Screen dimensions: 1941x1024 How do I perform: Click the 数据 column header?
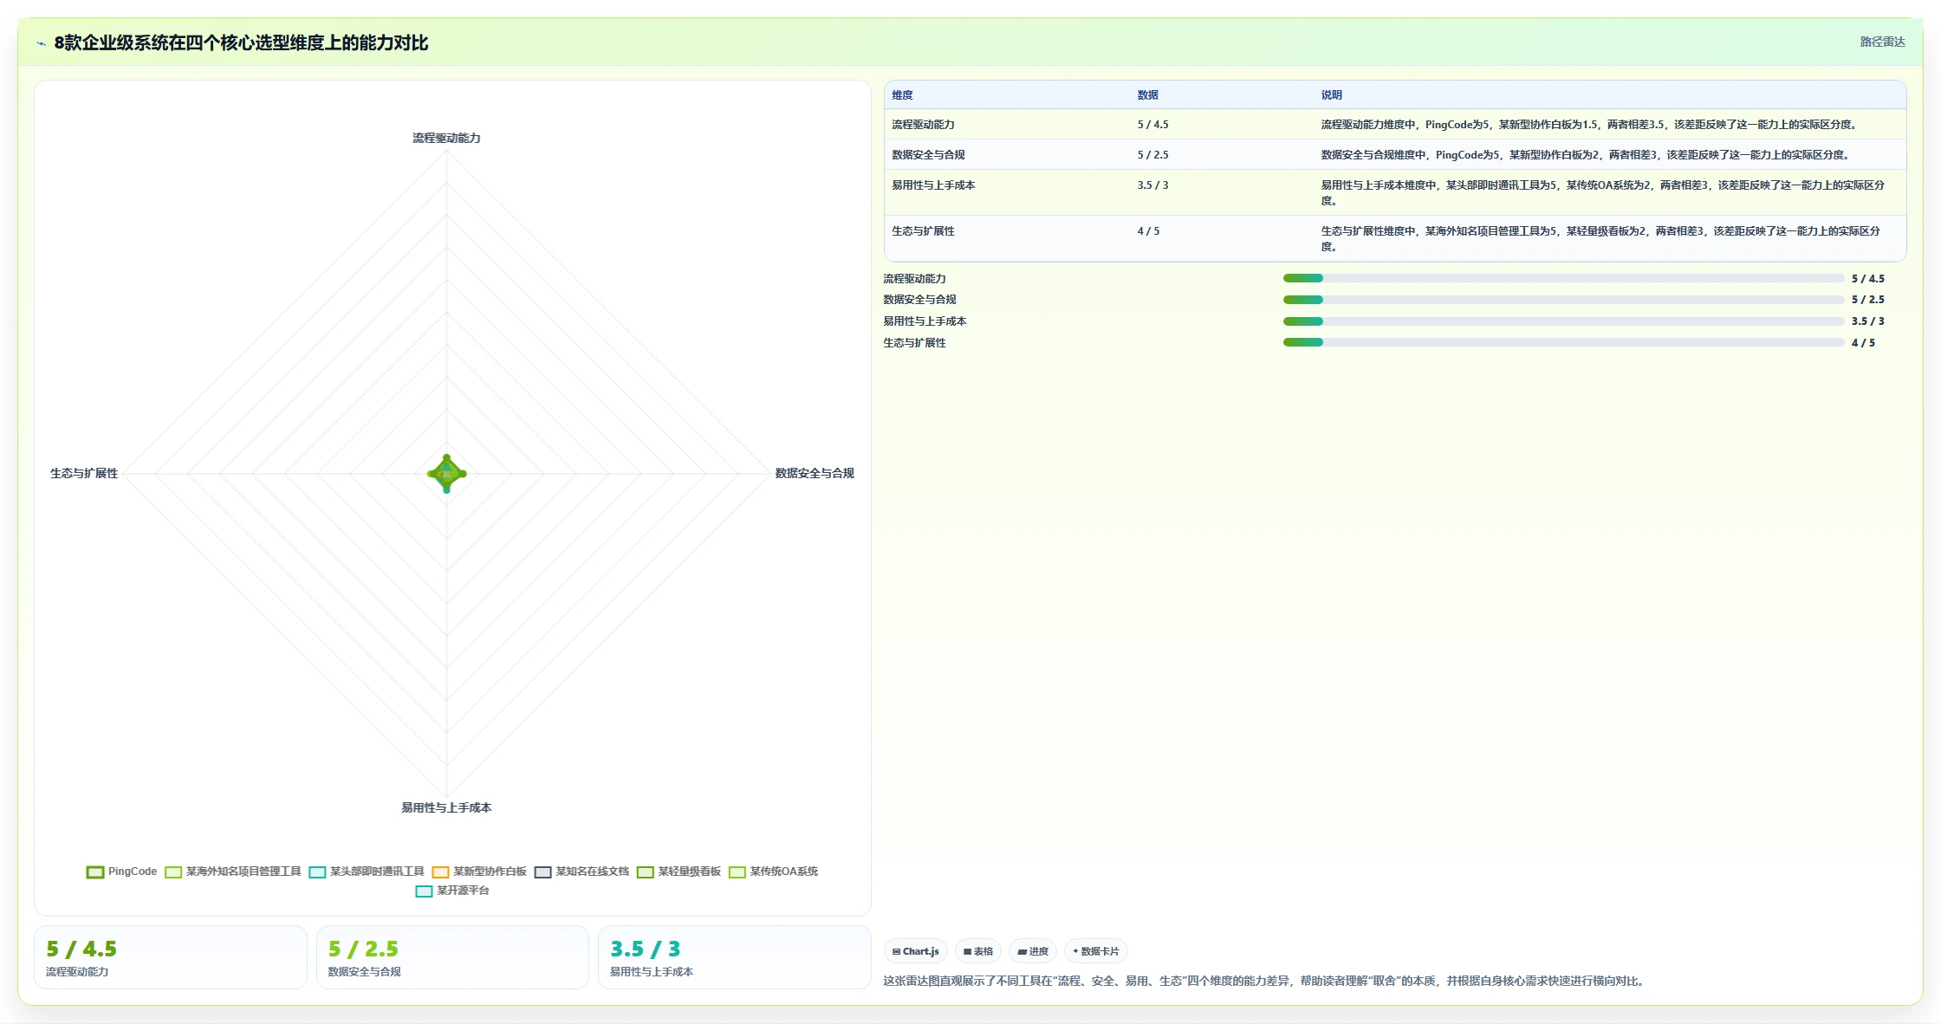pos(1147,95)
